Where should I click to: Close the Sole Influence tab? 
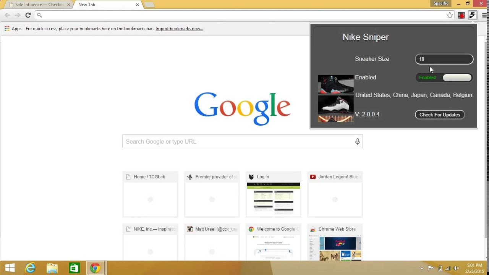[x=68, y=5]
